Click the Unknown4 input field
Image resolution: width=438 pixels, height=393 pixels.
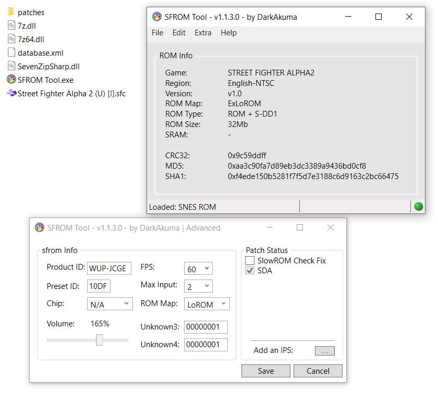206,345
